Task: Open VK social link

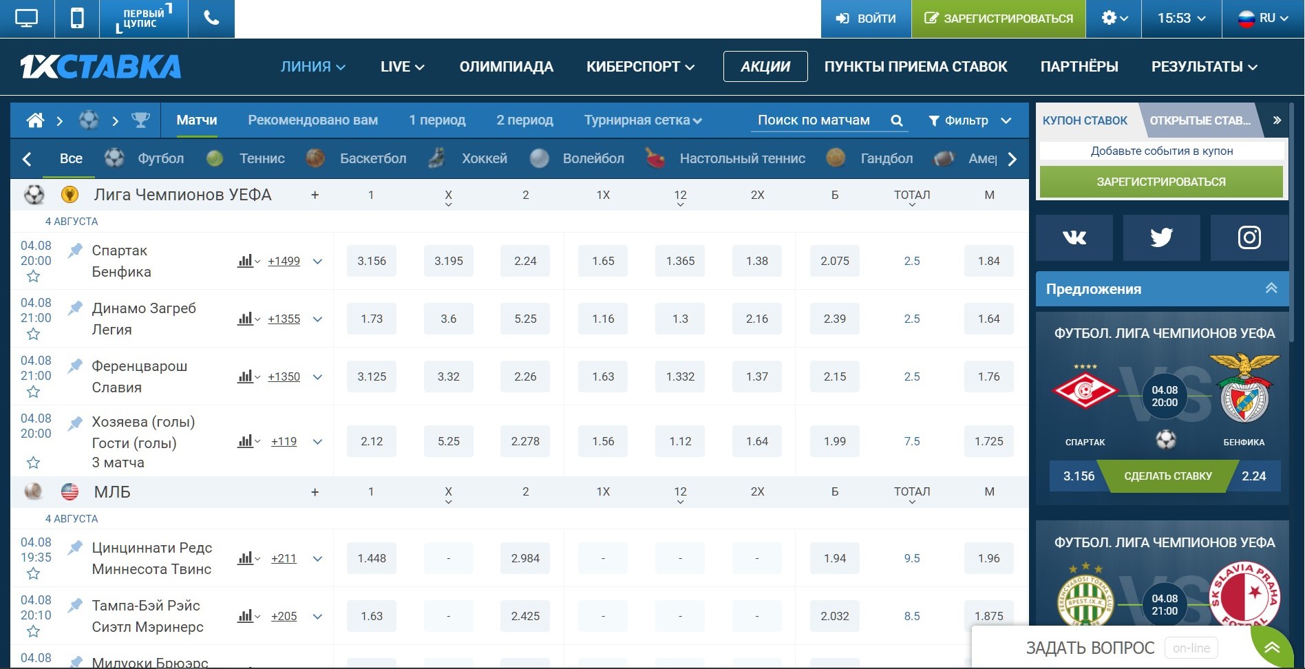Action: tap(1074, 237)
